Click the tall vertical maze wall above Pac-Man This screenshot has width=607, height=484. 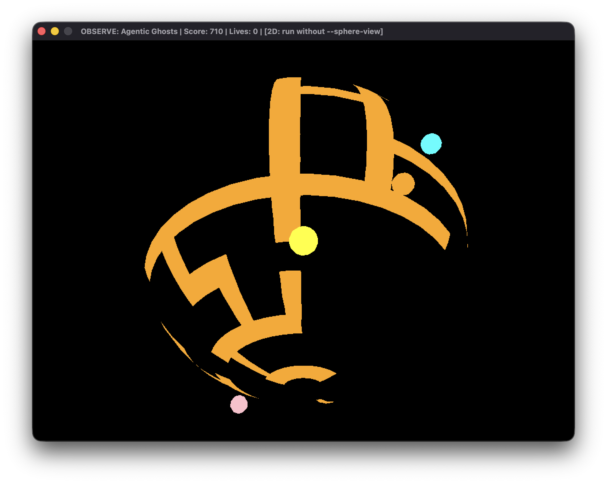(286, 130)
